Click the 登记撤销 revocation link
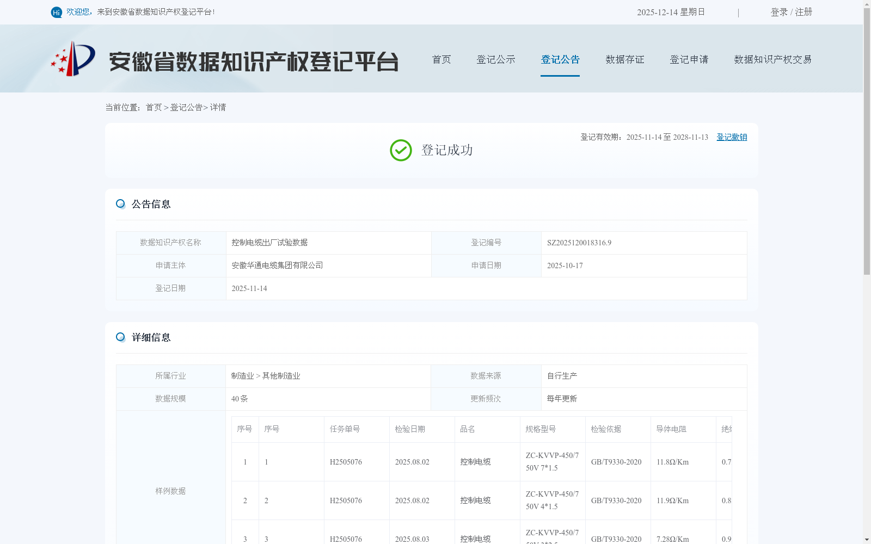 click(732, 137)
